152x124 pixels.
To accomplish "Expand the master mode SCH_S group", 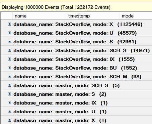I will click(10, 85).
